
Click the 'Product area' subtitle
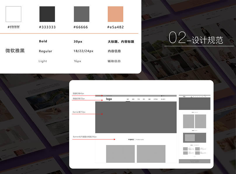click(140, 140)
